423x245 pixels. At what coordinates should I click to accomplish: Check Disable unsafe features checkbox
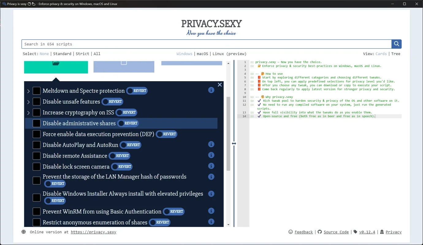point(36,101)
